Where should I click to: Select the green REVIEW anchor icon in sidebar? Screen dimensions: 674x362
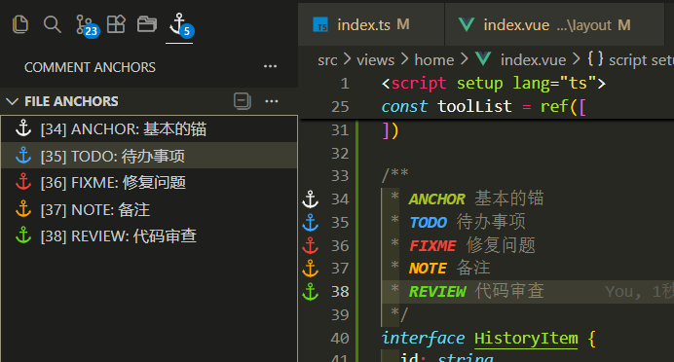pos(23,235)
